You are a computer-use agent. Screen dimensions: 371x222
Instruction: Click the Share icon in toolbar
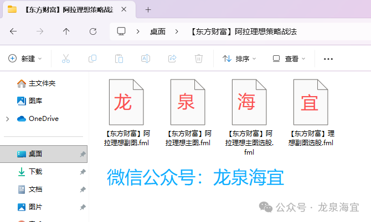172,59
